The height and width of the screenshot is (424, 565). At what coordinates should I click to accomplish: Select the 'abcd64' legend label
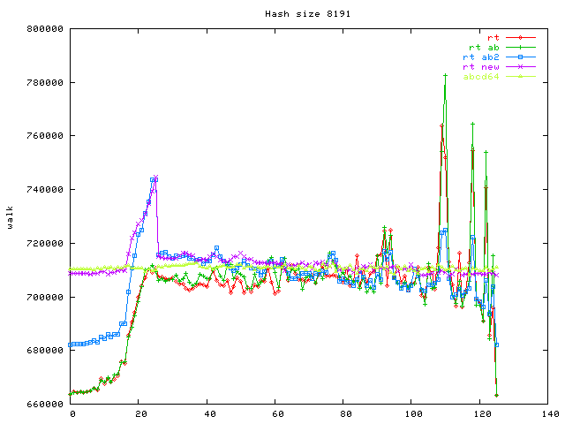[x=482, y=77]
